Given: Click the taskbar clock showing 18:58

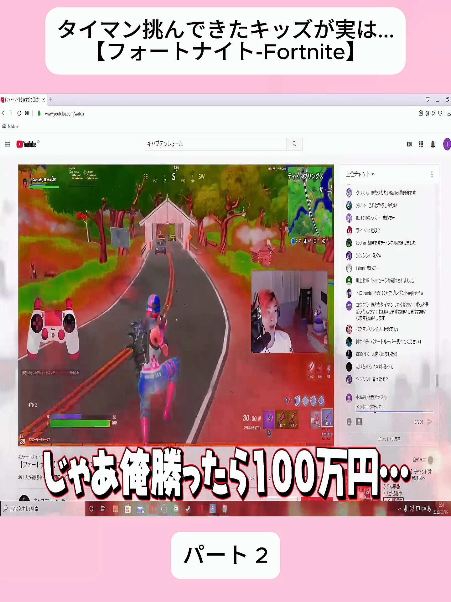Looking at the screenshot, I should coord(440,509).
